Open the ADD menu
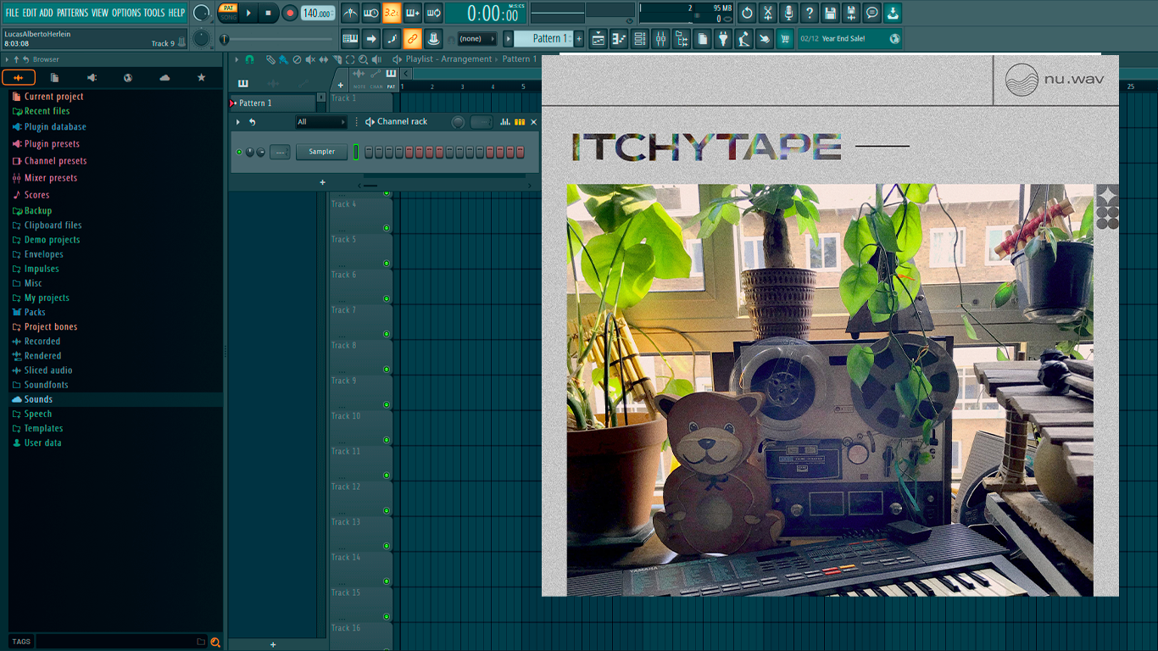This screenshot has width=1158, height=651. 46,13
